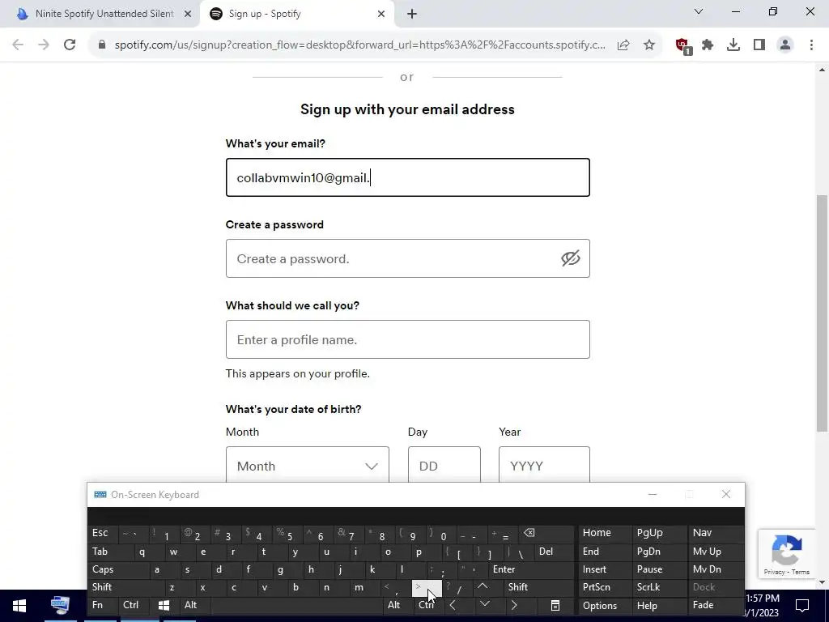Close the Ninite Spotify tab
The height and width of the screenshot is (622, 829).
[x=188, y=14]
